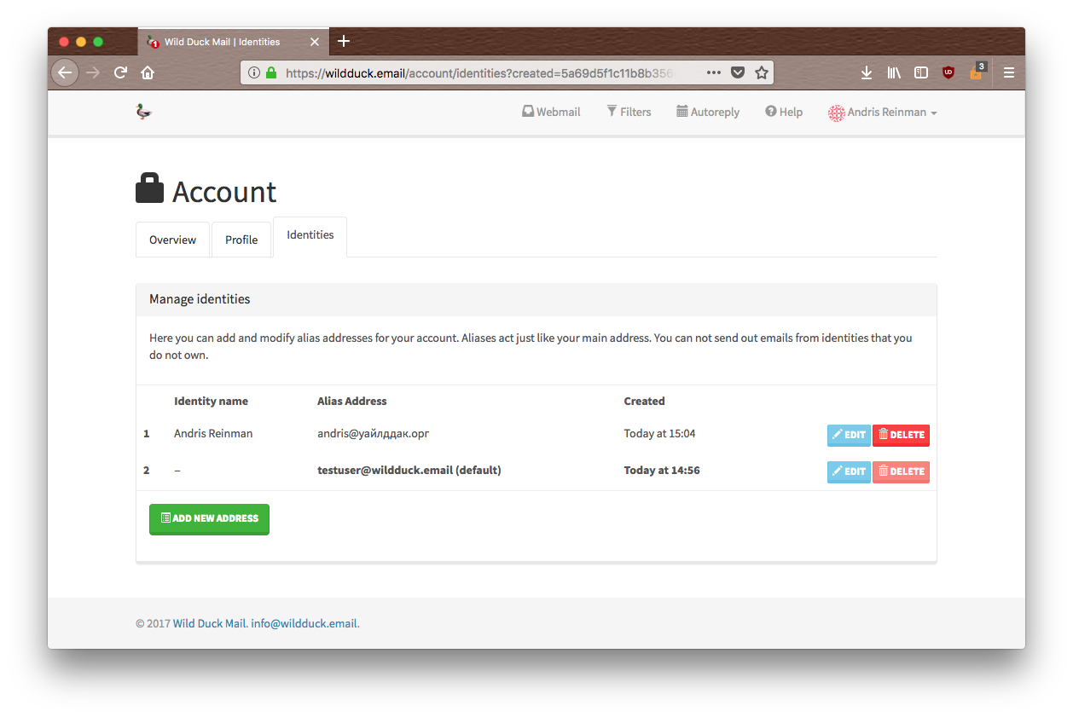1073x717 pixels.
Task: Click the browser reload icon
Action: point(120,72)
